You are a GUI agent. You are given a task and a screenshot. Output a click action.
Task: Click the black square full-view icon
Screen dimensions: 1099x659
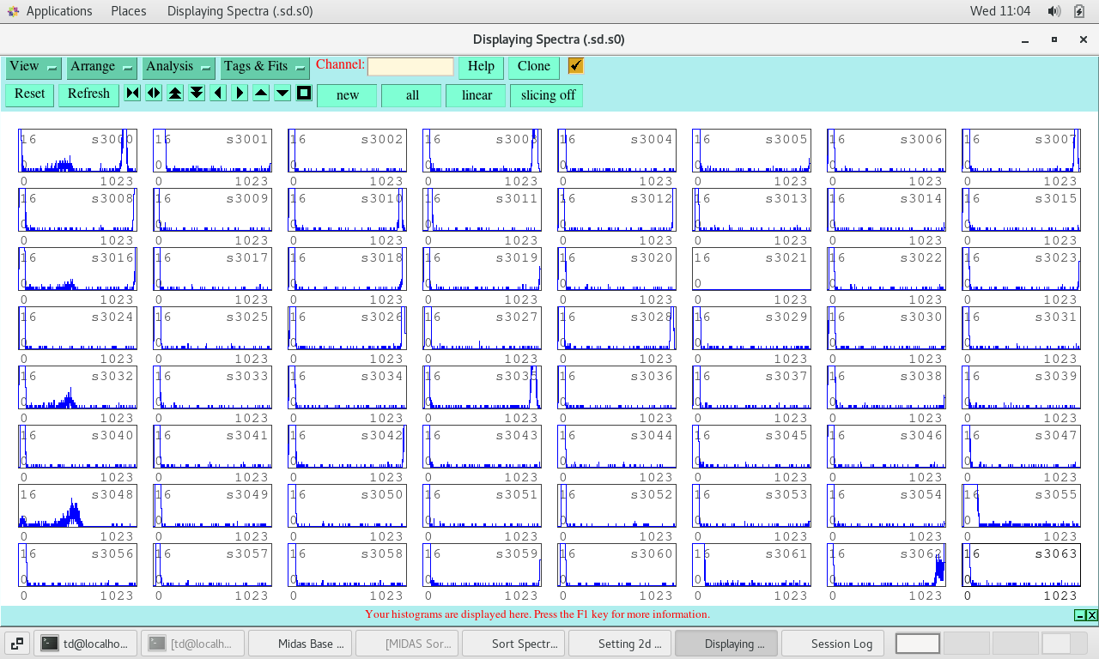[x=304, y=94]
